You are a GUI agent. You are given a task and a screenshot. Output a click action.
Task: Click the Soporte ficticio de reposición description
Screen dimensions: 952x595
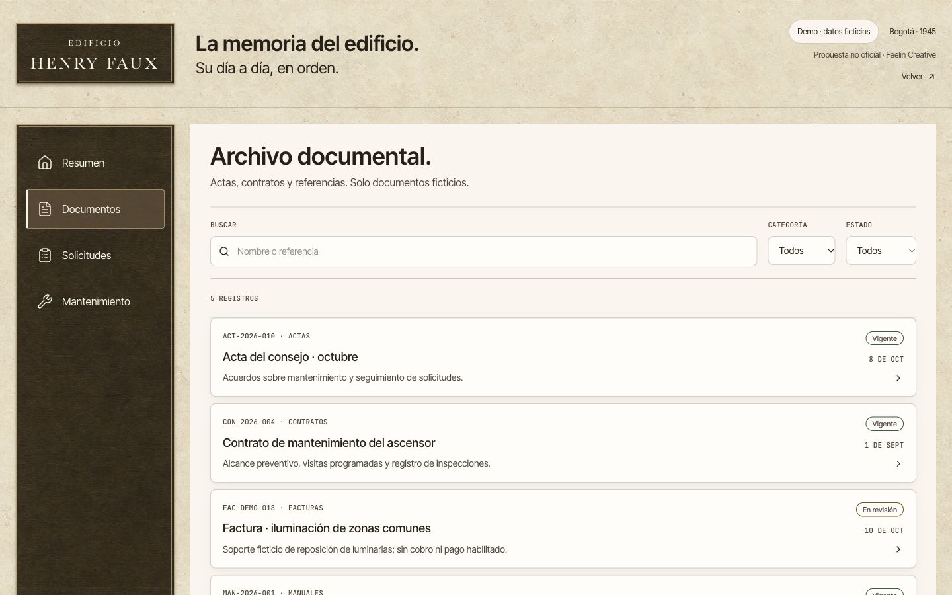365,549
